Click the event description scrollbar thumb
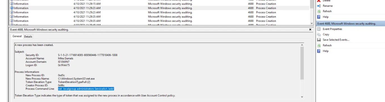 302,63
